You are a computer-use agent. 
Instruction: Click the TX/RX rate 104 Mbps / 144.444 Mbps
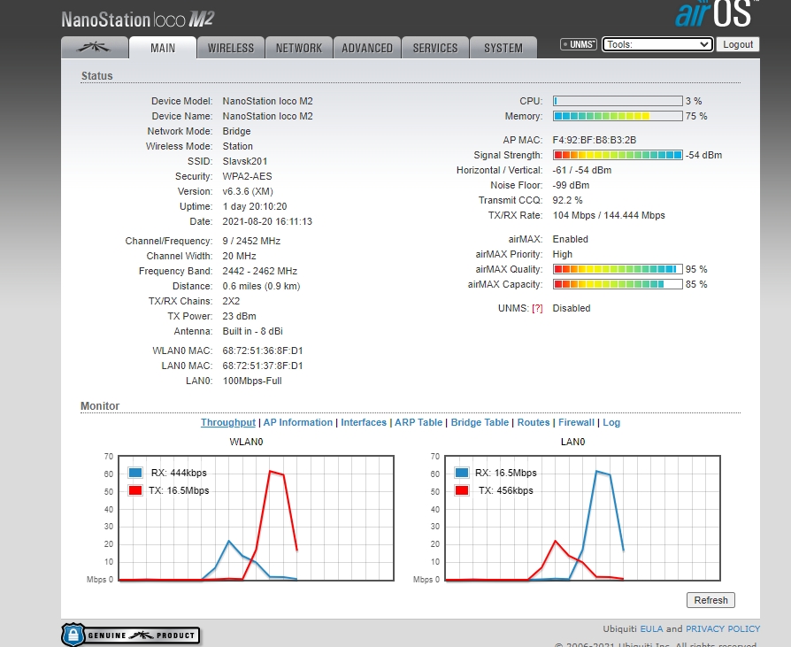609,215
